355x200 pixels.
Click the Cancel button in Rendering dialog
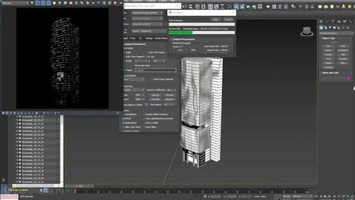click(x=228, y=19)
